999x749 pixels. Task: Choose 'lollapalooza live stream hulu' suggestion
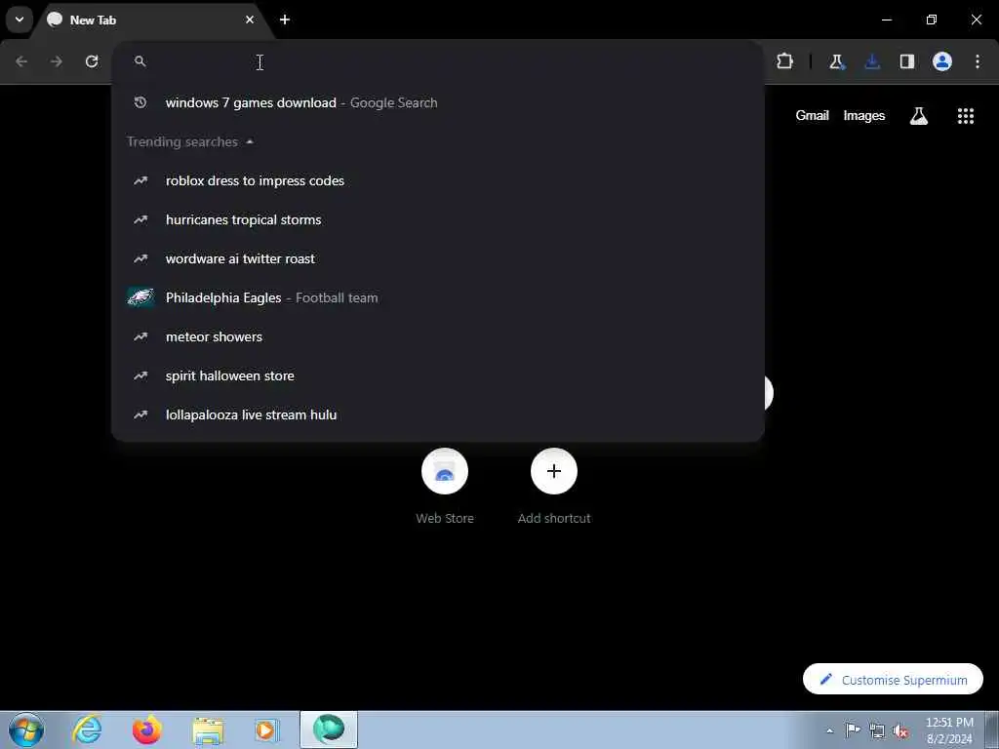pyautogui.click(x=438, y=414)
